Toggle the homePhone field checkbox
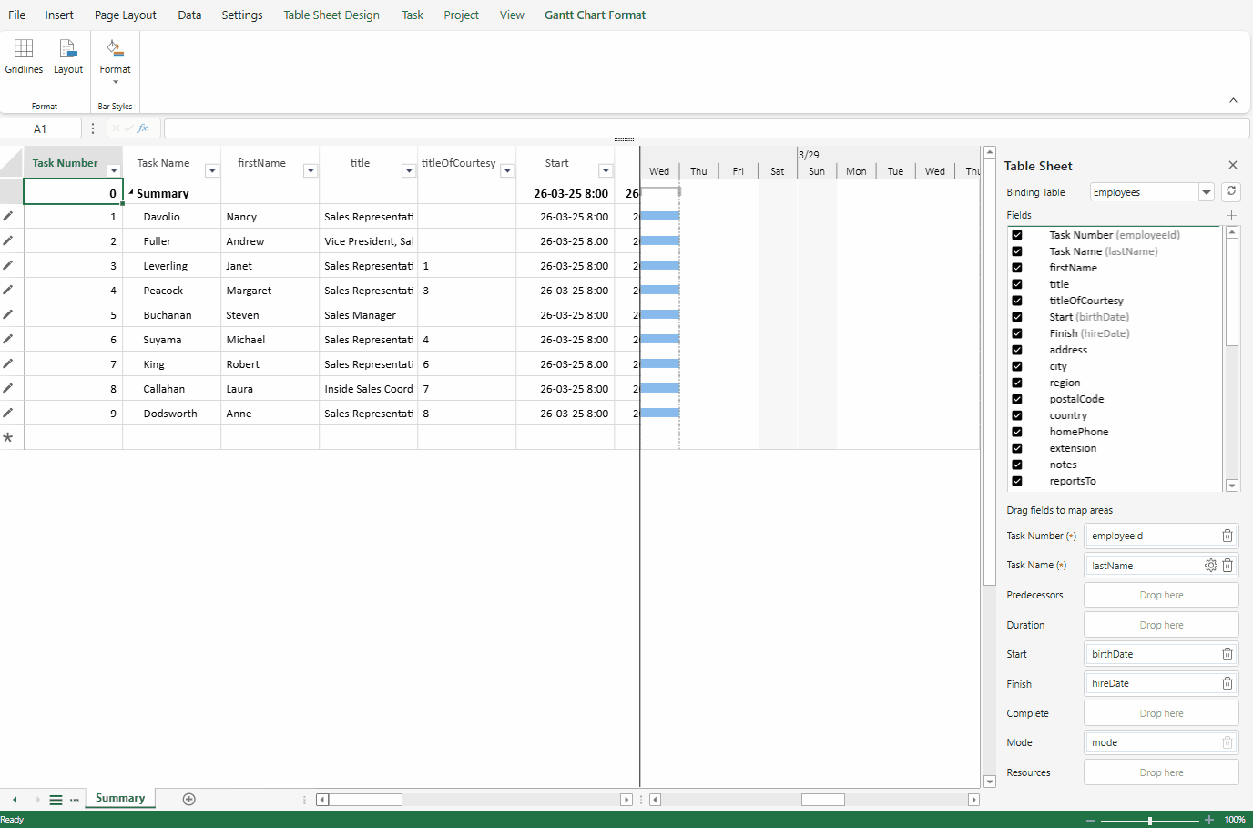Viewport: 1253px width, 828px height. (x=1017, y=432)
